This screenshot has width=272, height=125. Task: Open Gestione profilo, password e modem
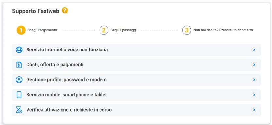point(136,80)
